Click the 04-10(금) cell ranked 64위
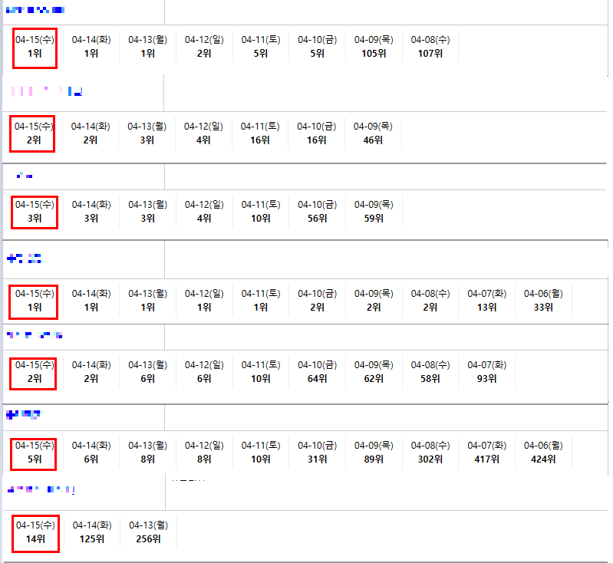613x563 pixels. pyautogui.click(x=317, y=372)
